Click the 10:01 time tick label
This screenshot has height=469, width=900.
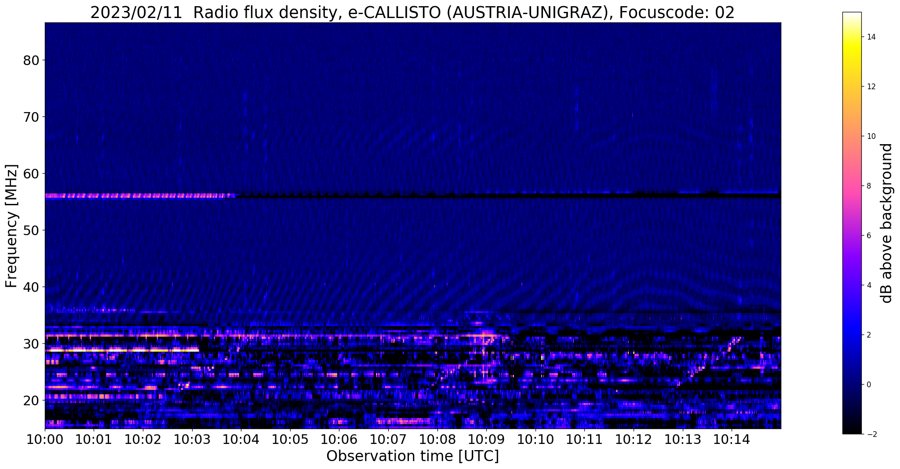[x=94, y=440]
